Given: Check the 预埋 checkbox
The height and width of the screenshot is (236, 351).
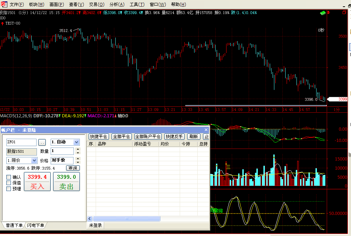Looking at the screenshot, I should (x=9, y=189).
